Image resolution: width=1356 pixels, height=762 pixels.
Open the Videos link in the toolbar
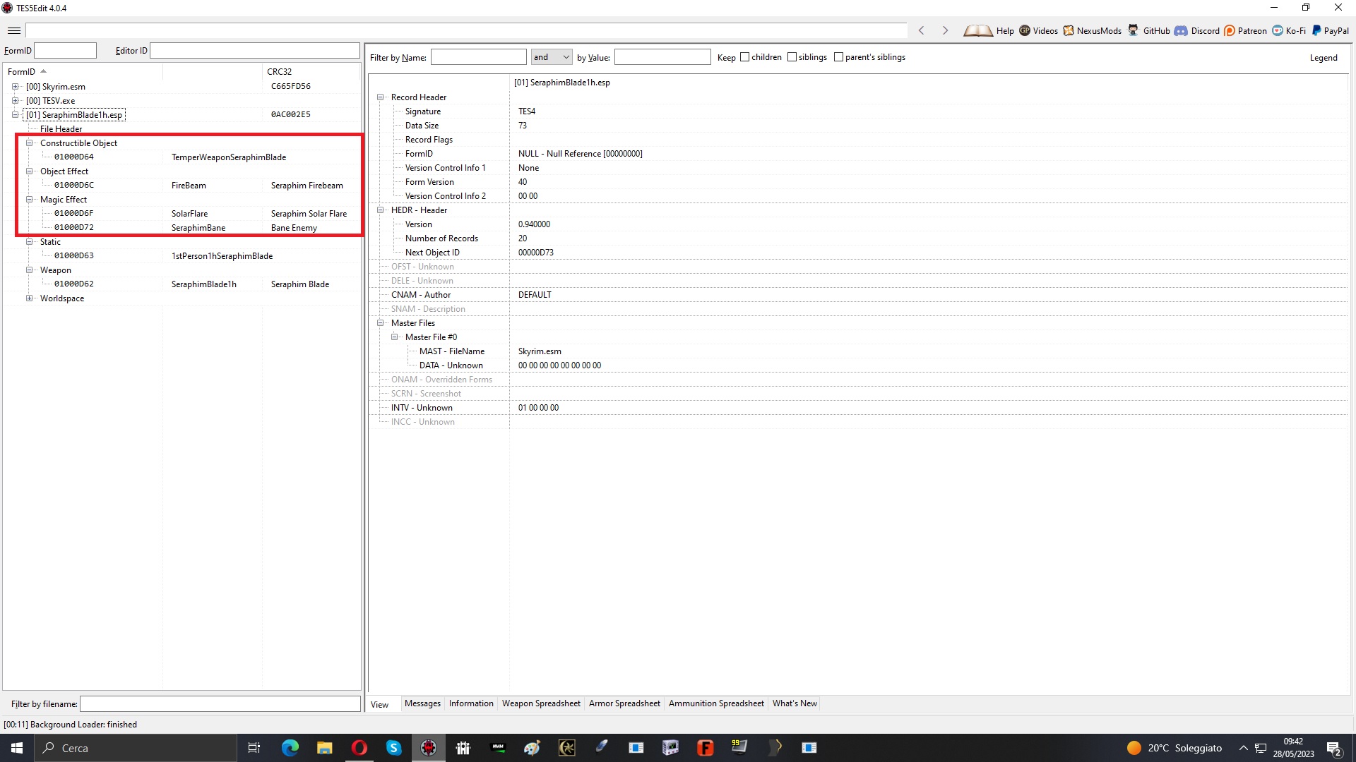(1038, 30)
